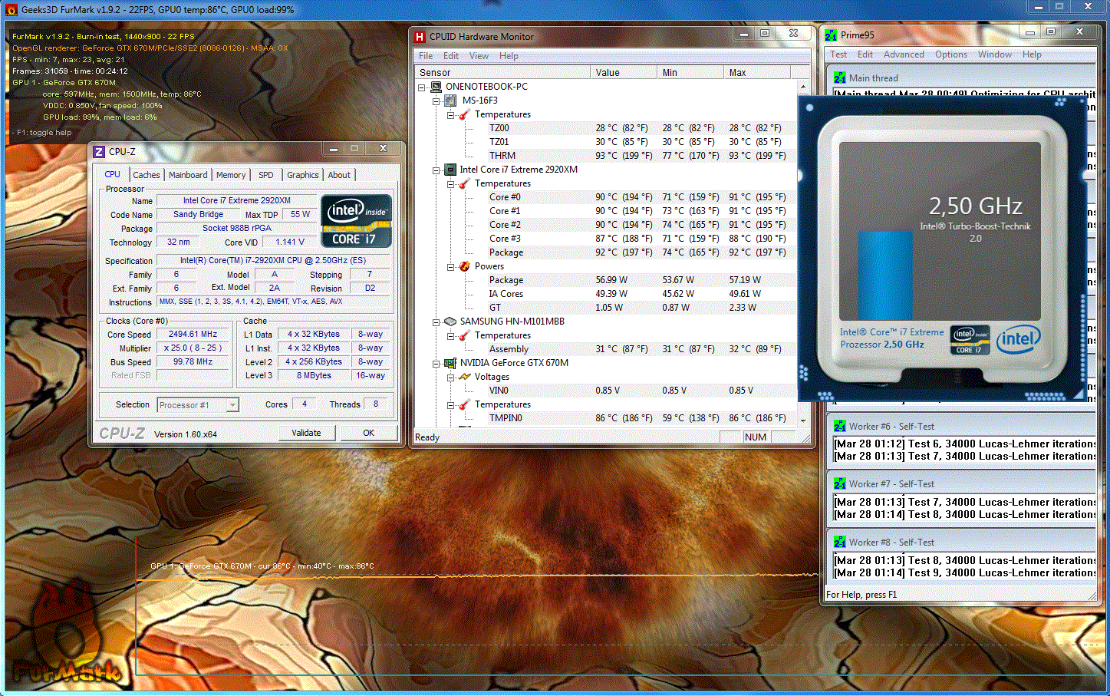Viewport: 1110px width, 696px height.
Task: Open the File menu in HWMonitor
Action: click(x=426, y=56)
